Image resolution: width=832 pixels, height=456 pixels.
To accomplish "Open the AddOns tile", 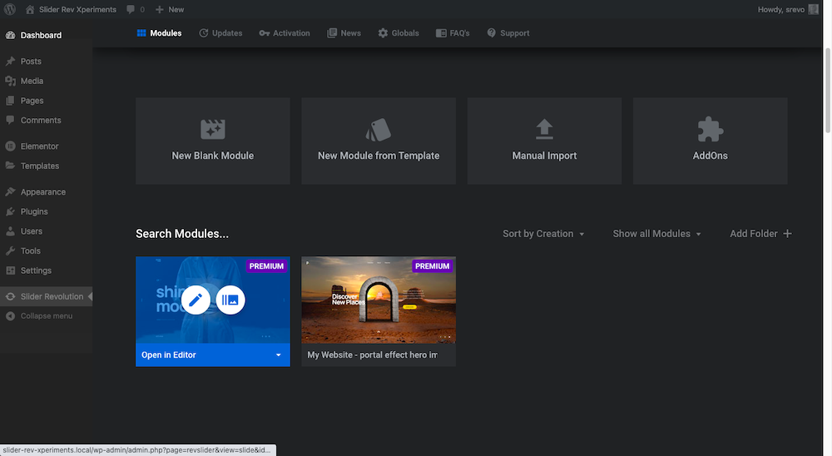I will 710,141.
